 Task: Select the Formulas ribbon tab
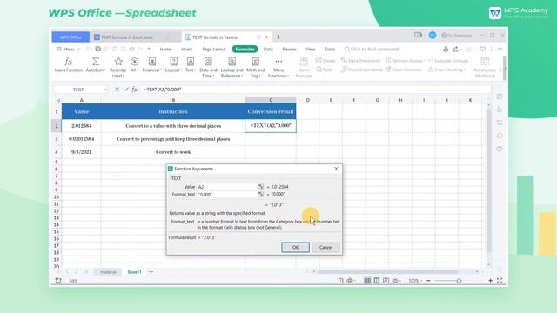[245, 49]
